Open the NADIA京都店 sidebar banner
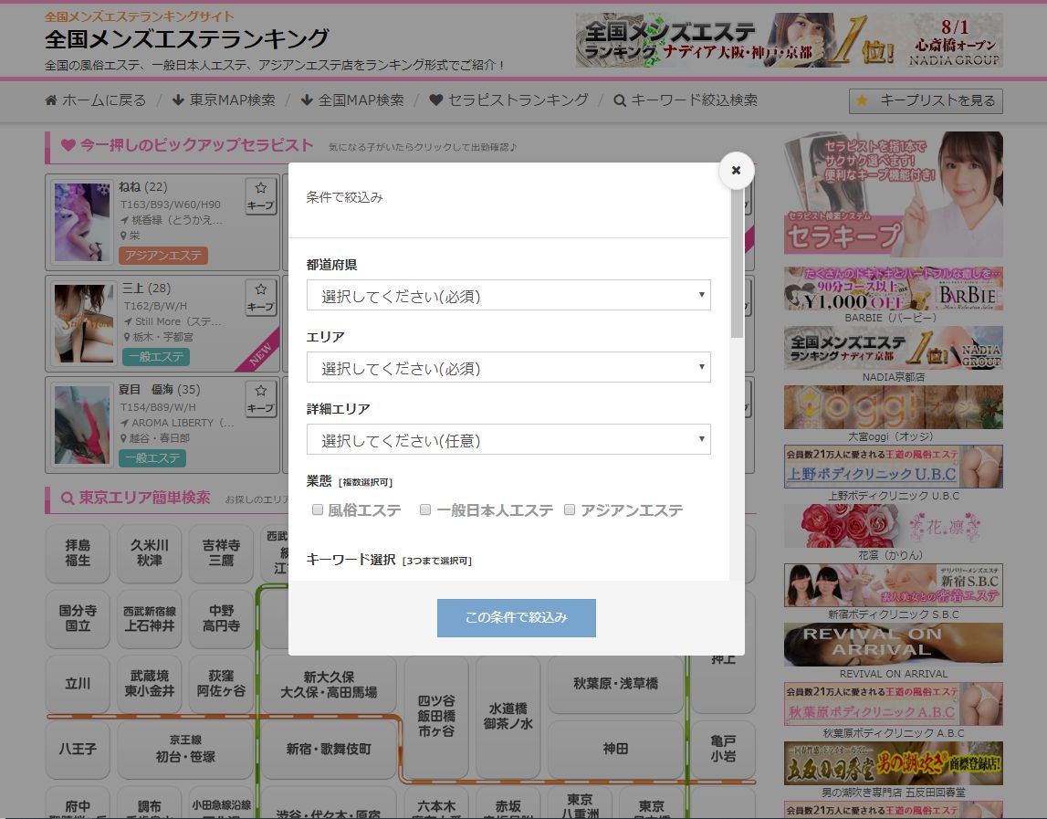Image resolution: width=1047 pixels, height=819 pixels. 894,347
